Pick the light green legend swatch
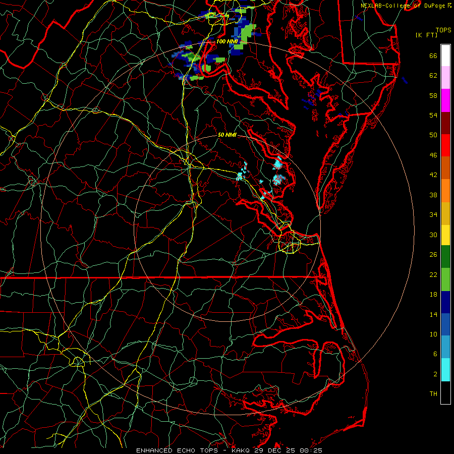The width and height of the screenshot is (454, 454). (x=445, y=279)
